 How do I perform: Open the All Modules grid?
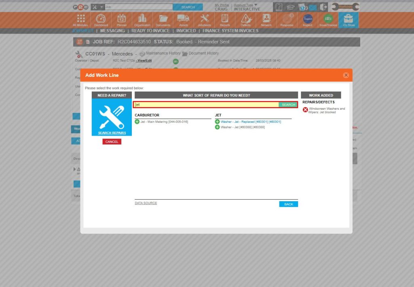point(80,19)
